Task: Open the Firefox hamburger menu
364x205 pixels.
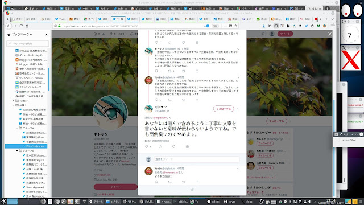Action: pyautogui.click(x=332, y=26)
